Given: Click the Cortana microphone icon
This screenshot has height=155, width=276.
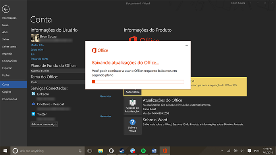Looking at the screenshot, I should click(80, 151).
